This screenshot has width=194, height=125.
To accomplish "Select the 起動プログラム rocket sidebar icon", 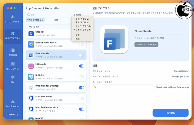I will pos(13,34).
